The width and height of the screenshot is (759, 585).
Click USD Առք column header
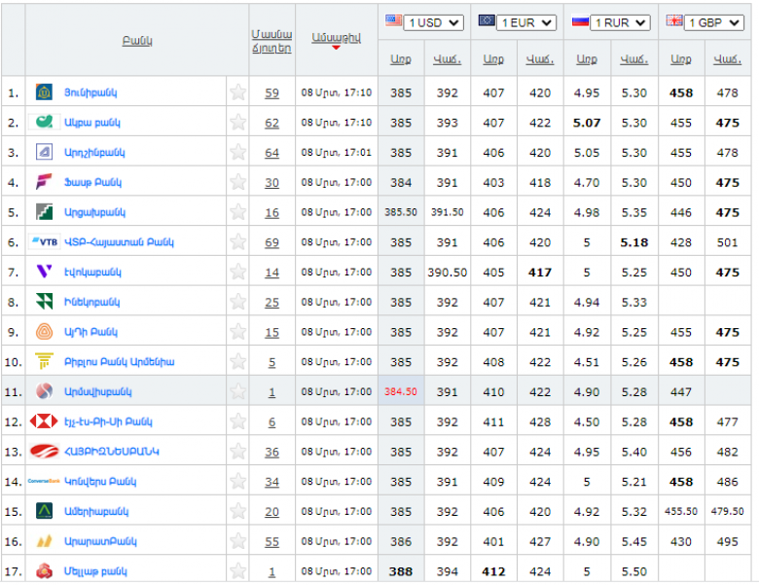pyautogui.click(x=400, y=59)
